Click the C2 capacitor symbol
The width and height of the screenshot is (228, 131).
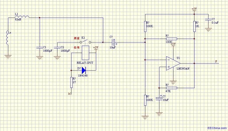(x=57, y=47)
